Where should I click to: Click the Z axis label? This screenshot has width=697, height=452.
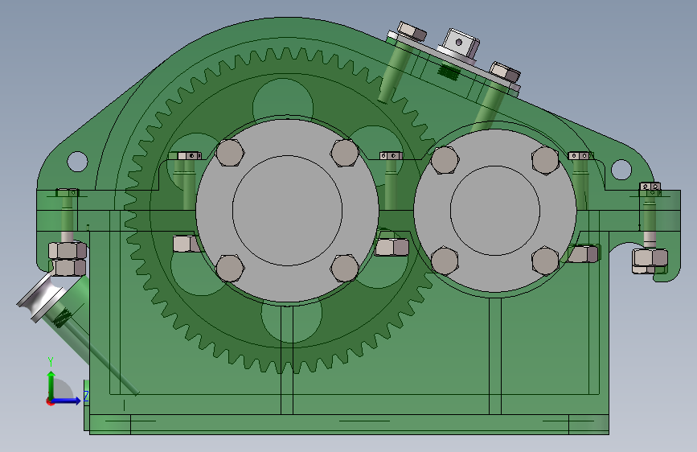coord(86,396)
